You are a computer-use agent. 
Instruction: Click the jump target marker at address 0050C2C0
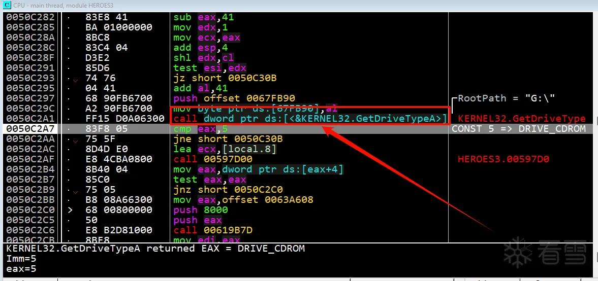[x=70, y=210]
